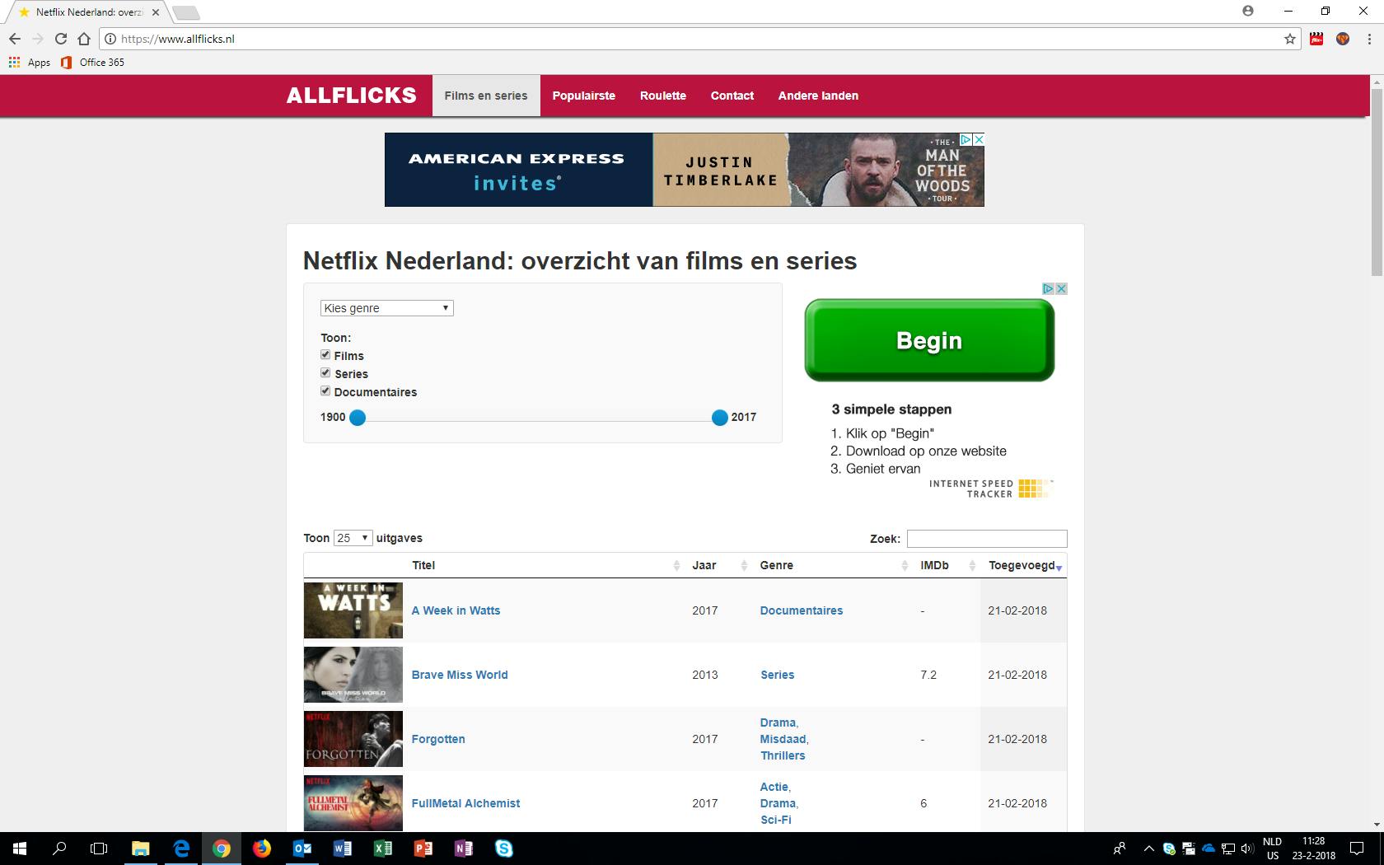Screen dimensions: 1384x865
Task: Launch Microsoft Edge from the taskbar
Action: point(181,848)
